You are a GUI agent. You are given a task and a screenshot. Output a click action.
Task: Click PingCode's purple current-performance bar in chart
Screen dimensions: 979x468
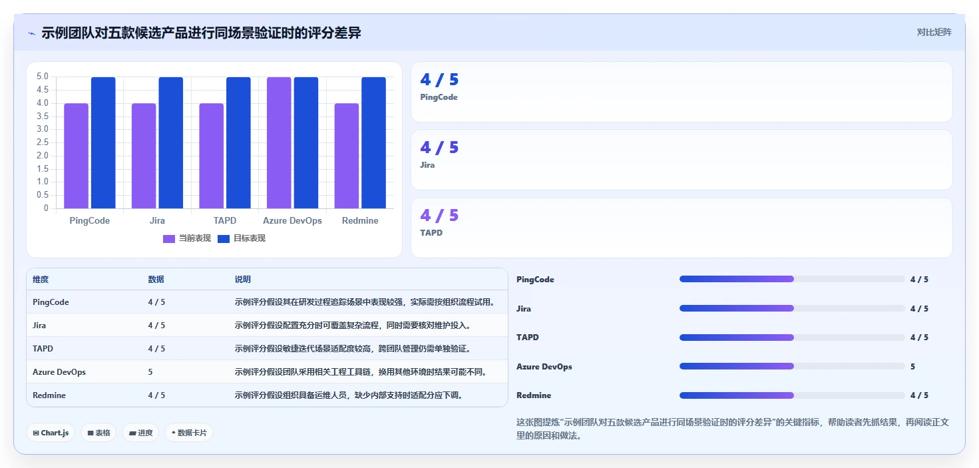pos(76,156)
